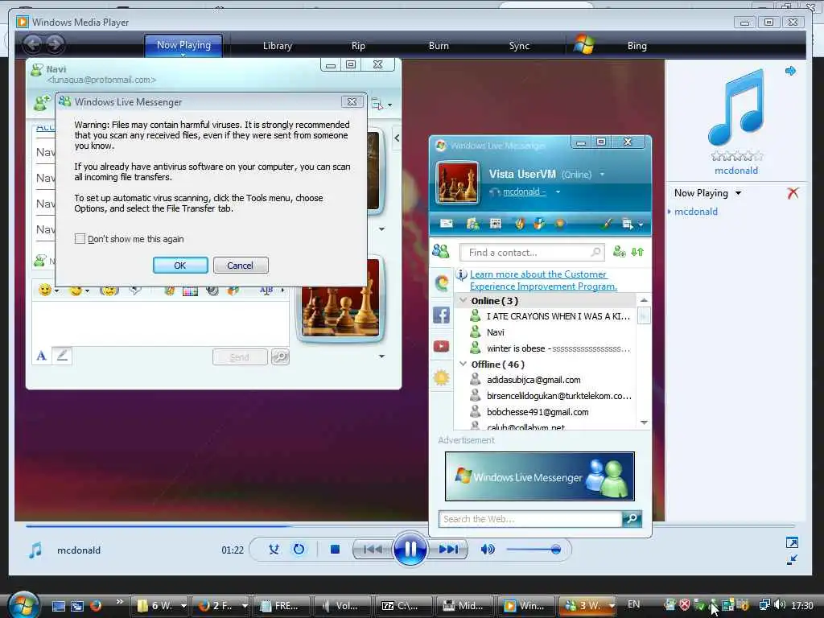The height and width of the screenshot is (618, 824).
Task: Rate the mcdonald track with stars
Action: coord(737,156)
